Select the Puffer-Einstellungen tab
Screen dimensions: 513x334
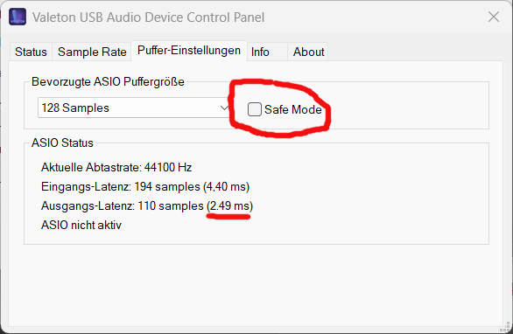(189, 51)
